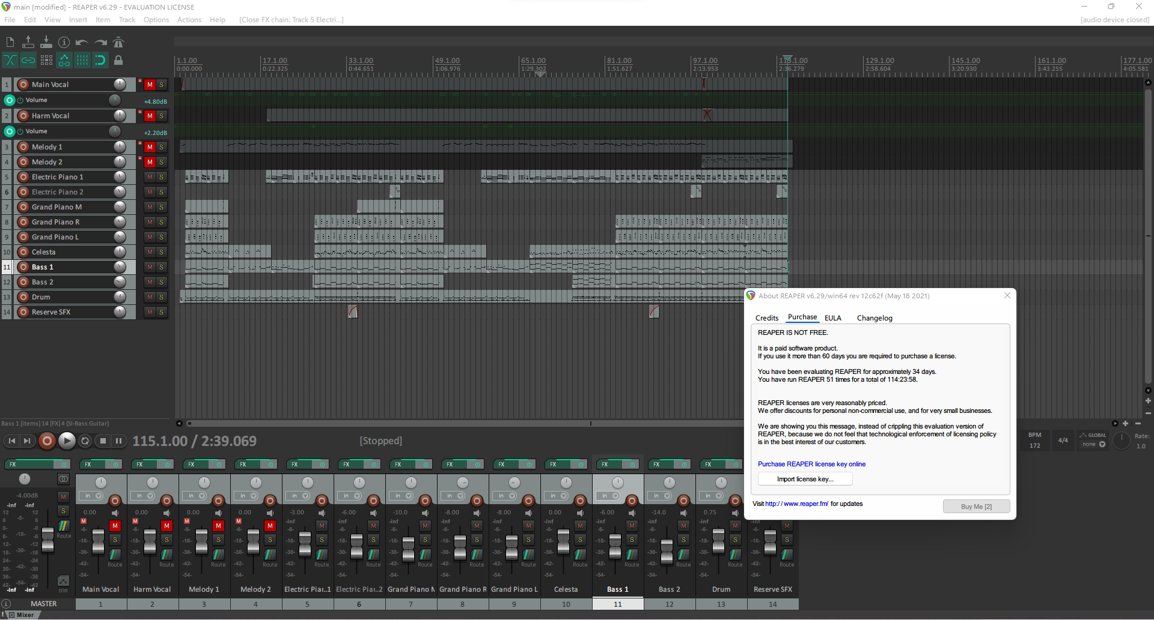Switch to the Credits tab in the About dialog
This screenshot has height=620, width=1154.
pyautogui.click(x=767, y=318)
